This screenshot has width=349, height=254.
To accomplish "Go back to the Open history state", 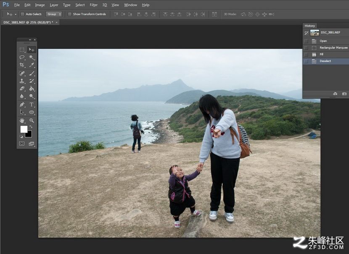I will (x=326, y=41).
